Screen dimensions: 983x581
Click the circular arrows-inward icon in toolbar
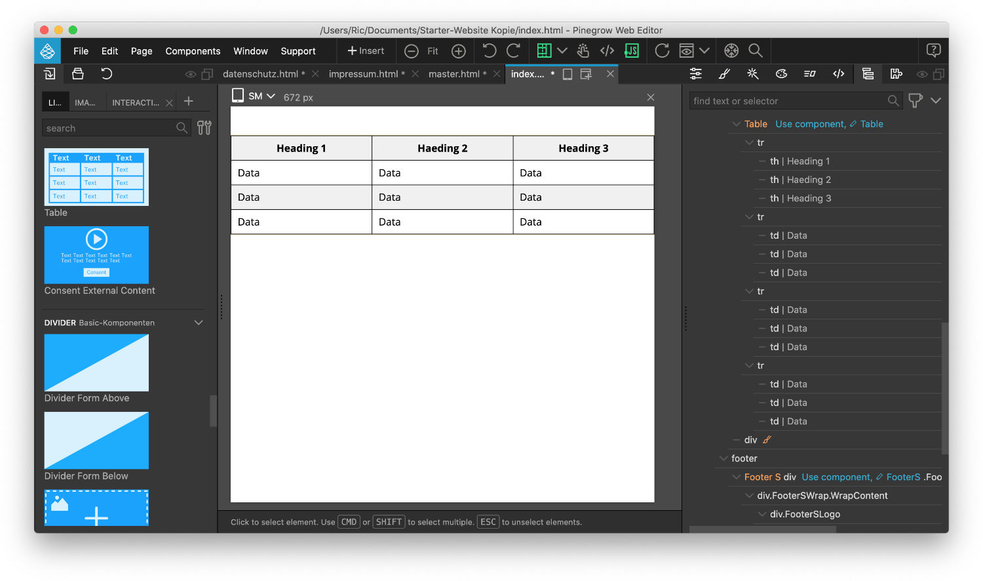pyautogui.click(x=731, y=51)
